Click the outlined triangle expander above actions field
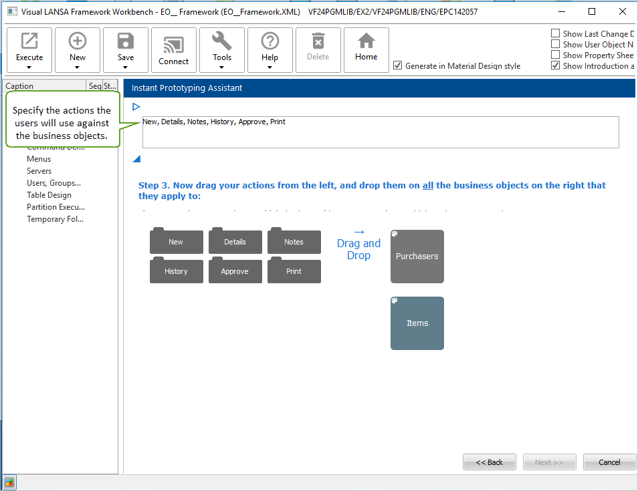The width and height of the screenshot is (638, 491). tap(136, 107)
